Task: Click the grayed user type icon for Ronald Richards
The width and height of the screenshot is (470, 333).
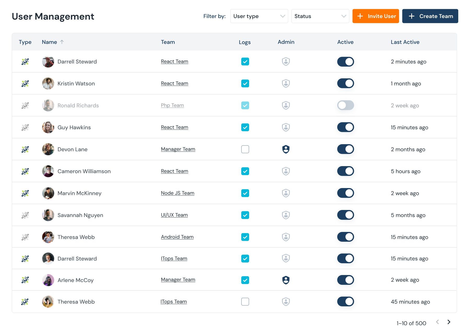Action: pyautogui.click(x=25, y=105)
